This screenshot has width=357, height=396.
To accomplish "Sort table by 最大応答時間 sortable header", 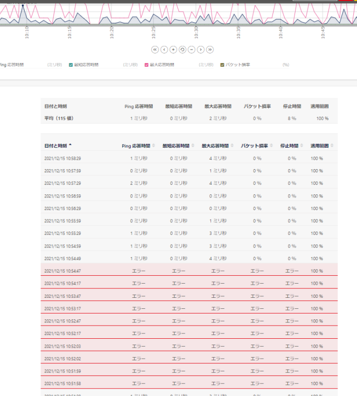I will click(x=218, y=145).
